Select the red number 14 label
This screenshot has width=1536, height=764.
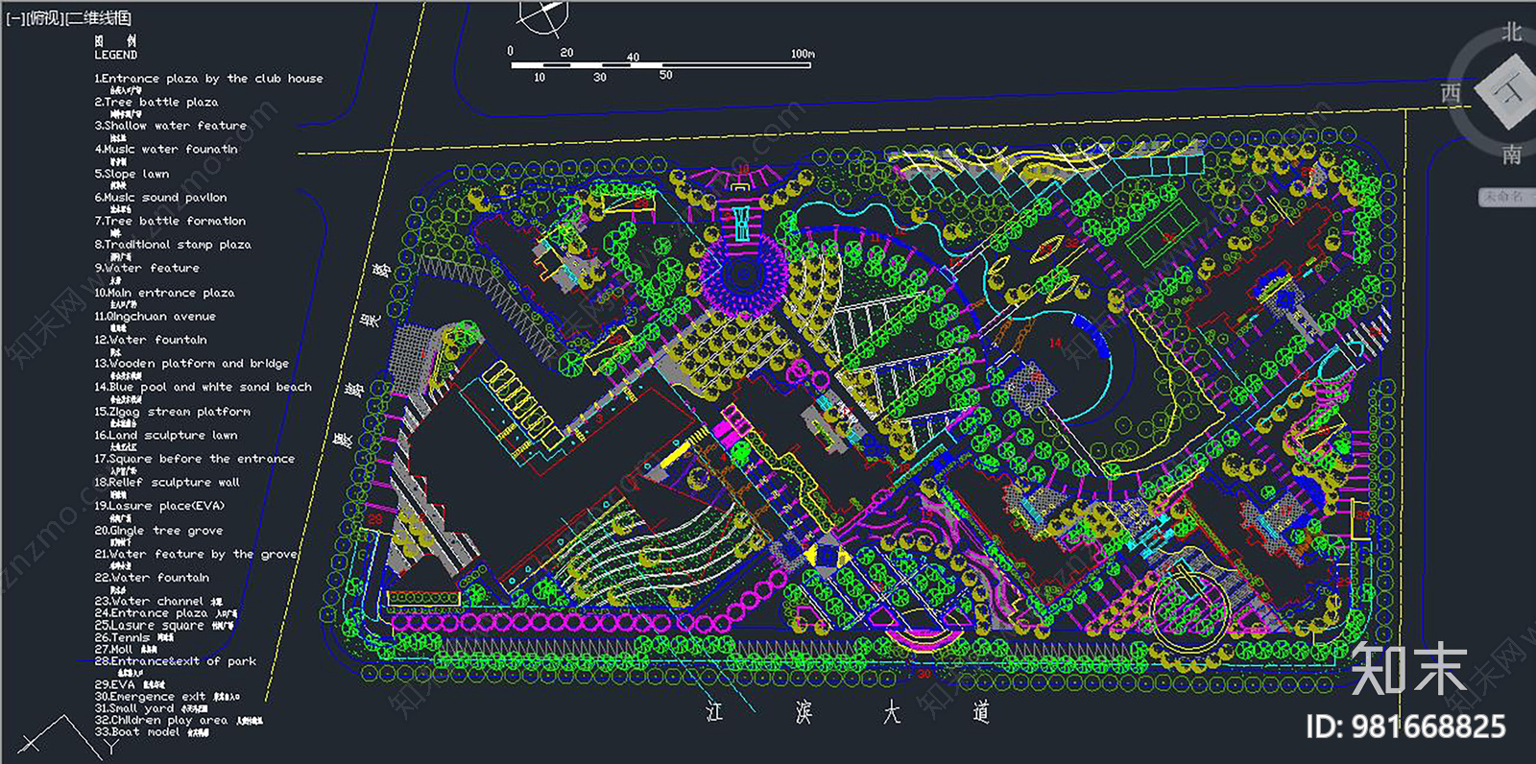point(1055,344)
